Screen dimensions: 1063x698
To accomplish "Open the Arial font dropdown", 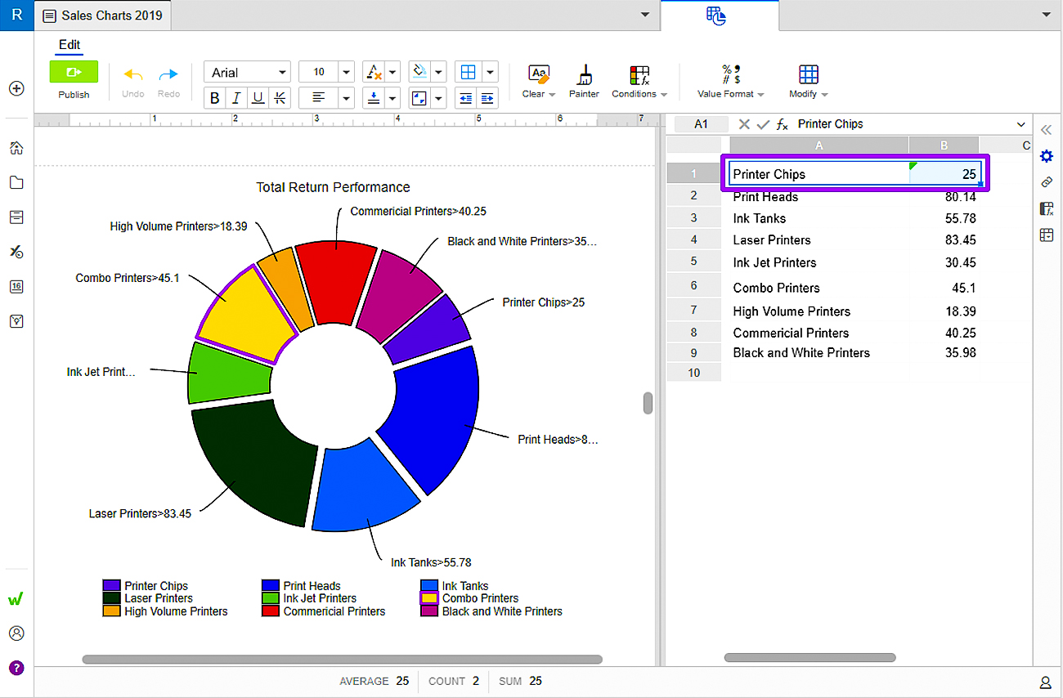I will pos(248,72).
